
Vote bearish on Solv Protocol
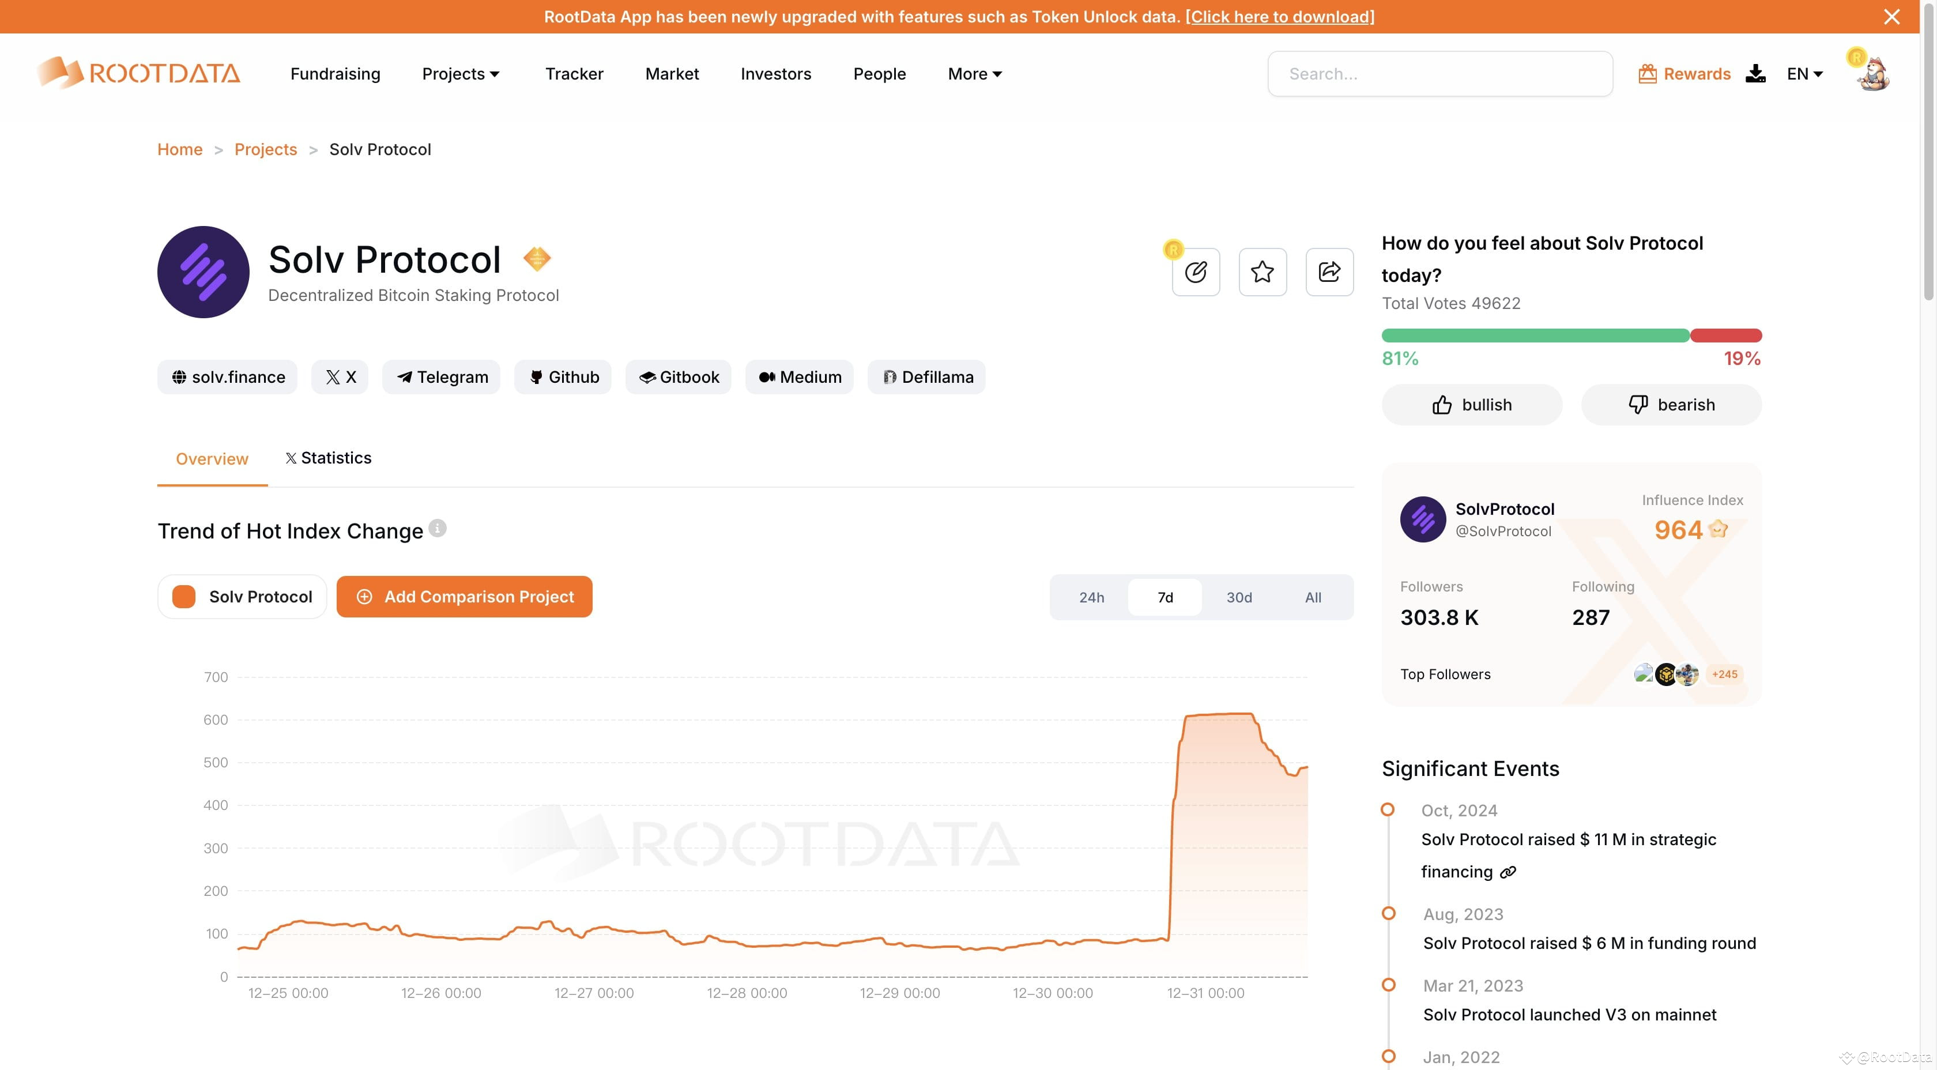click(x=1670, y=405)
